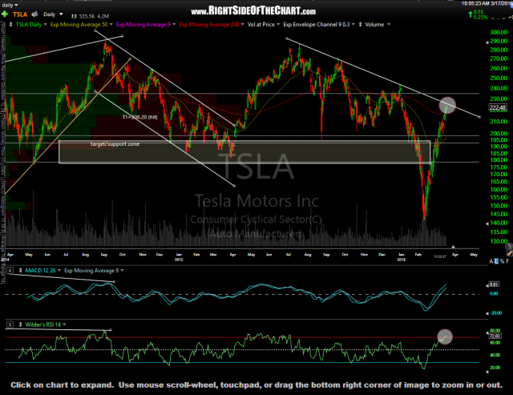Click the reorder arrows beside MACD 12 26
Image resolution: width=513 pixels, height=395 pixels.
pos(20,271)
